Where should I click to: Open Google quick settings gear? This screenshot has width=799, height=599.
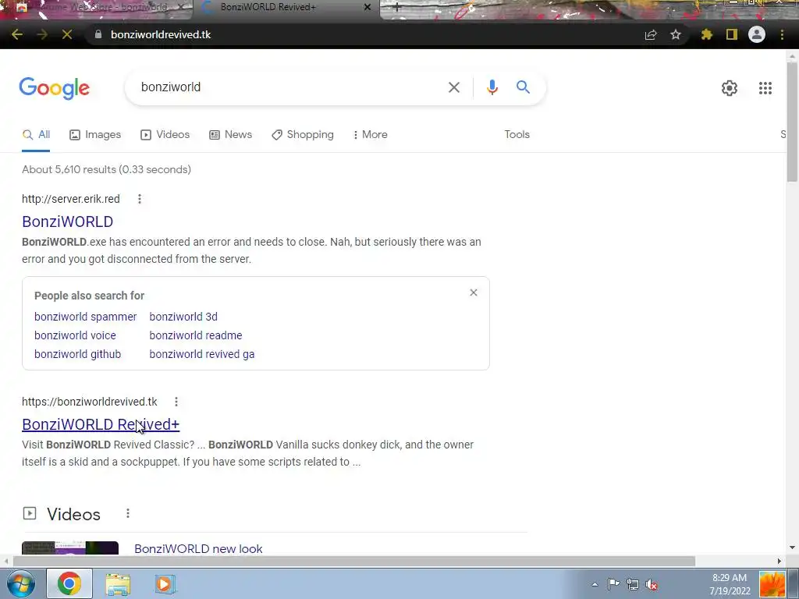point(730,88)
